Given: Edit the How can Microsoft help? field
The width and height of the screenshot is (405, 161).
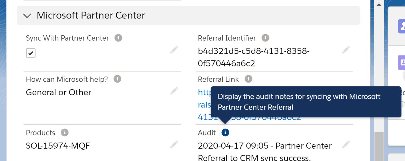Looking at the screenshot, I should click(174, 91).
